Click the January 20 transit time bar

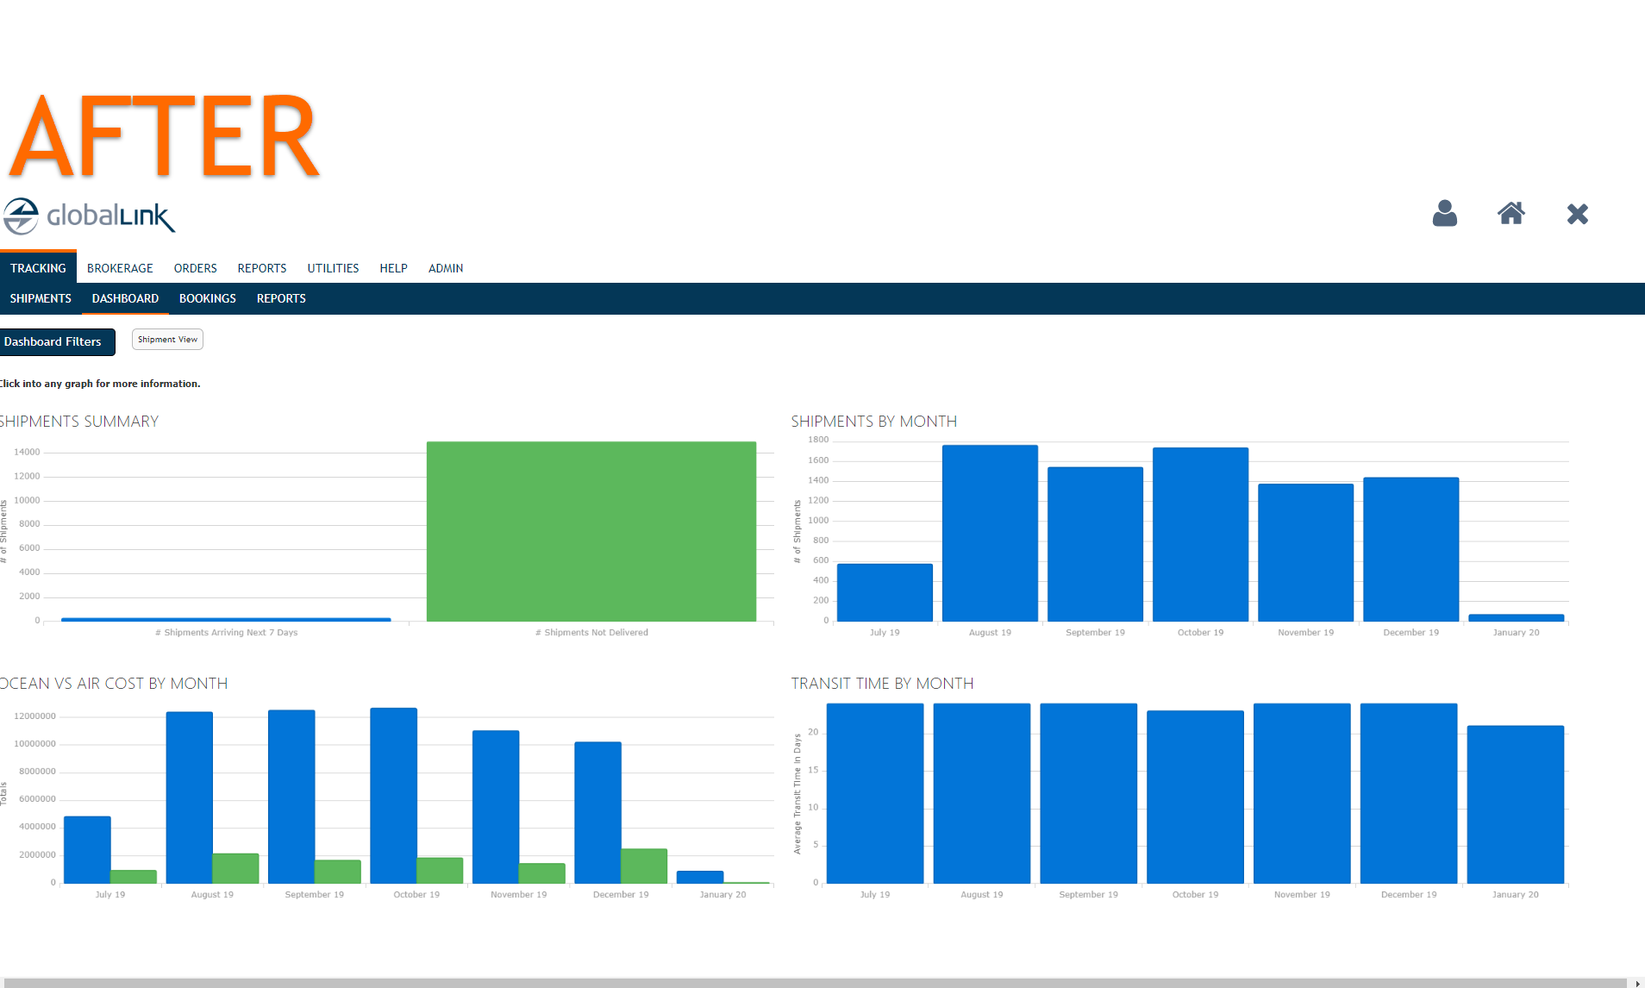click(1515, 804)
